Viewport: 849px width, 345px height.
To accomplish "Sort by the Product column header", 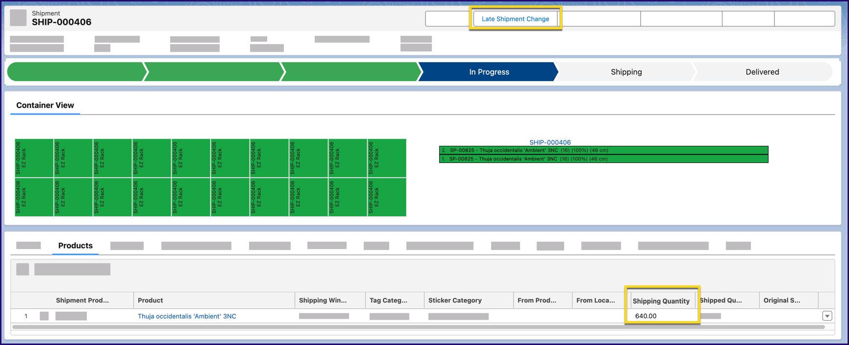I will [x=214, y=300].
